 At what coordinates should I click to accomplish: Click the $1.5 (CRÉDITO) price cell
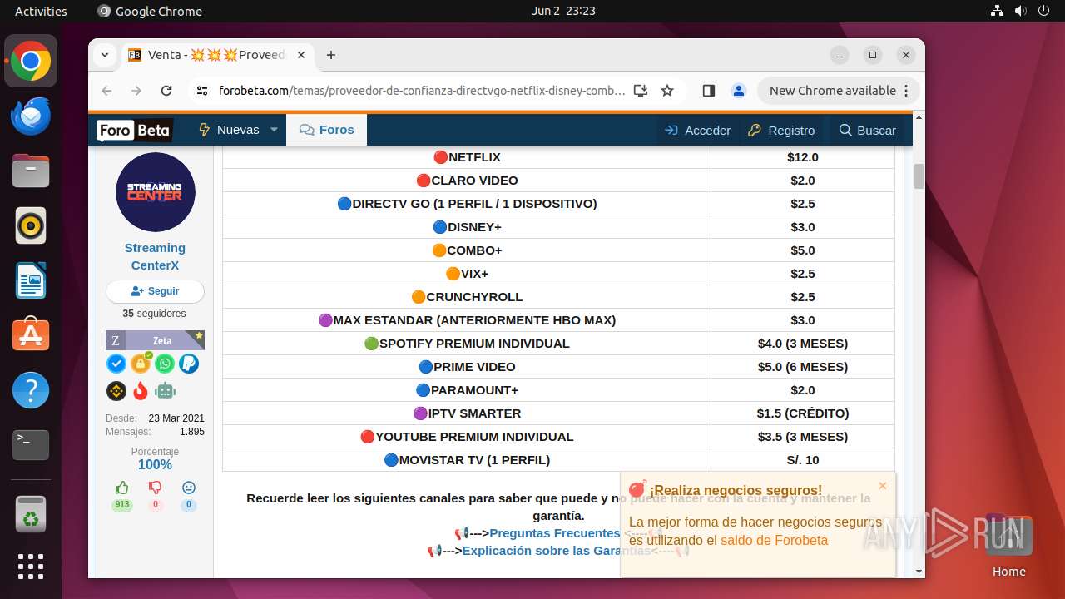click(x=803, y=413)
